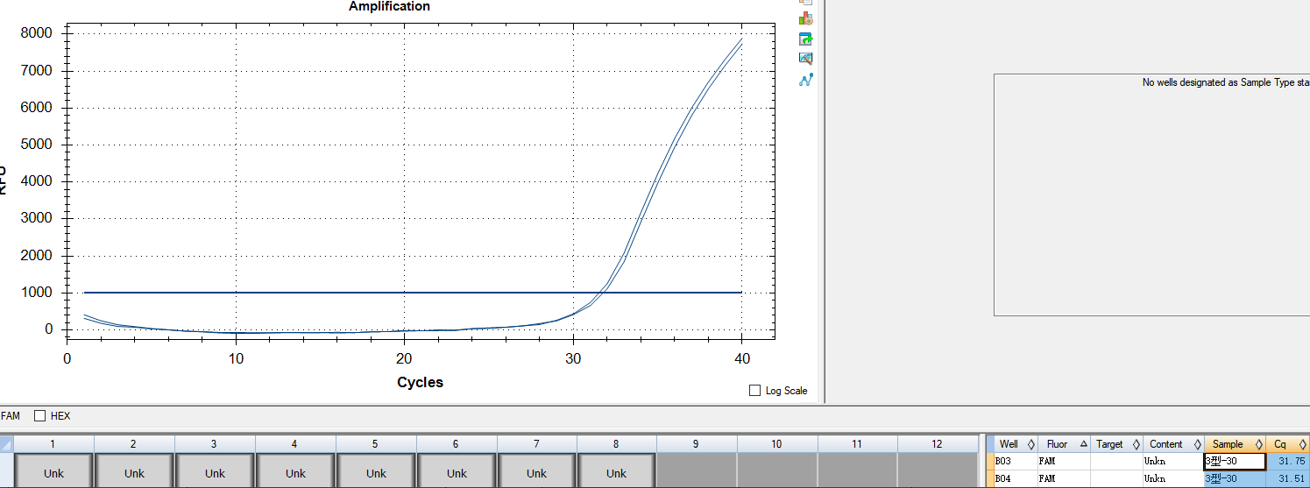Screen dimensions: 1310x488
Task: Click empty Target cell in B03 row
Action: 1116,461
